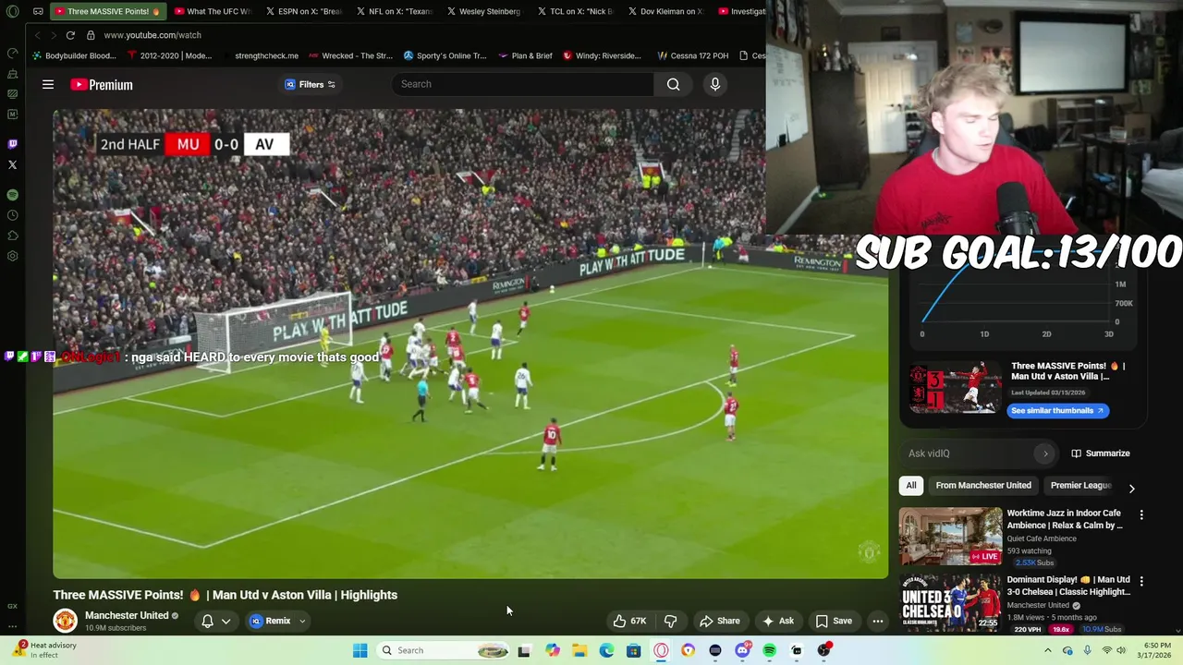Like the video with the 67K thumbs-up
1183x665 pixels.
[629, 621]
